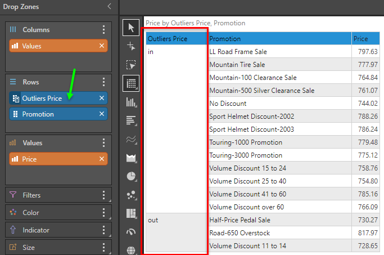The width and height of the screenshot is (384, 255).
Task: Choose the lasso selection tool
Action: pos(132,65)
